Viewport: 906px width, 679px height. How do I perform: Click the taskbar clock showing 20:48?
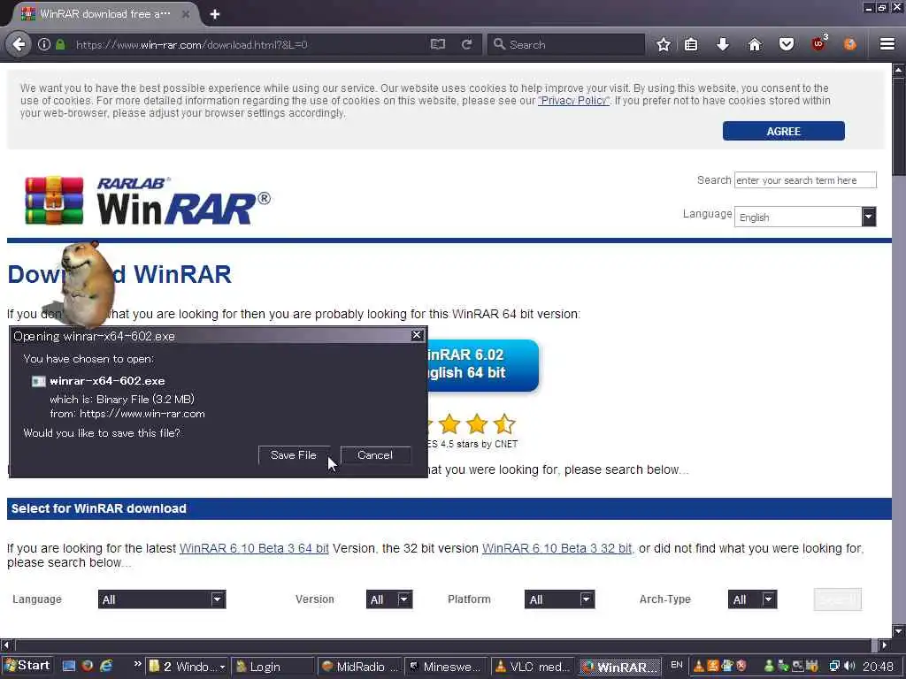[878, 667]
